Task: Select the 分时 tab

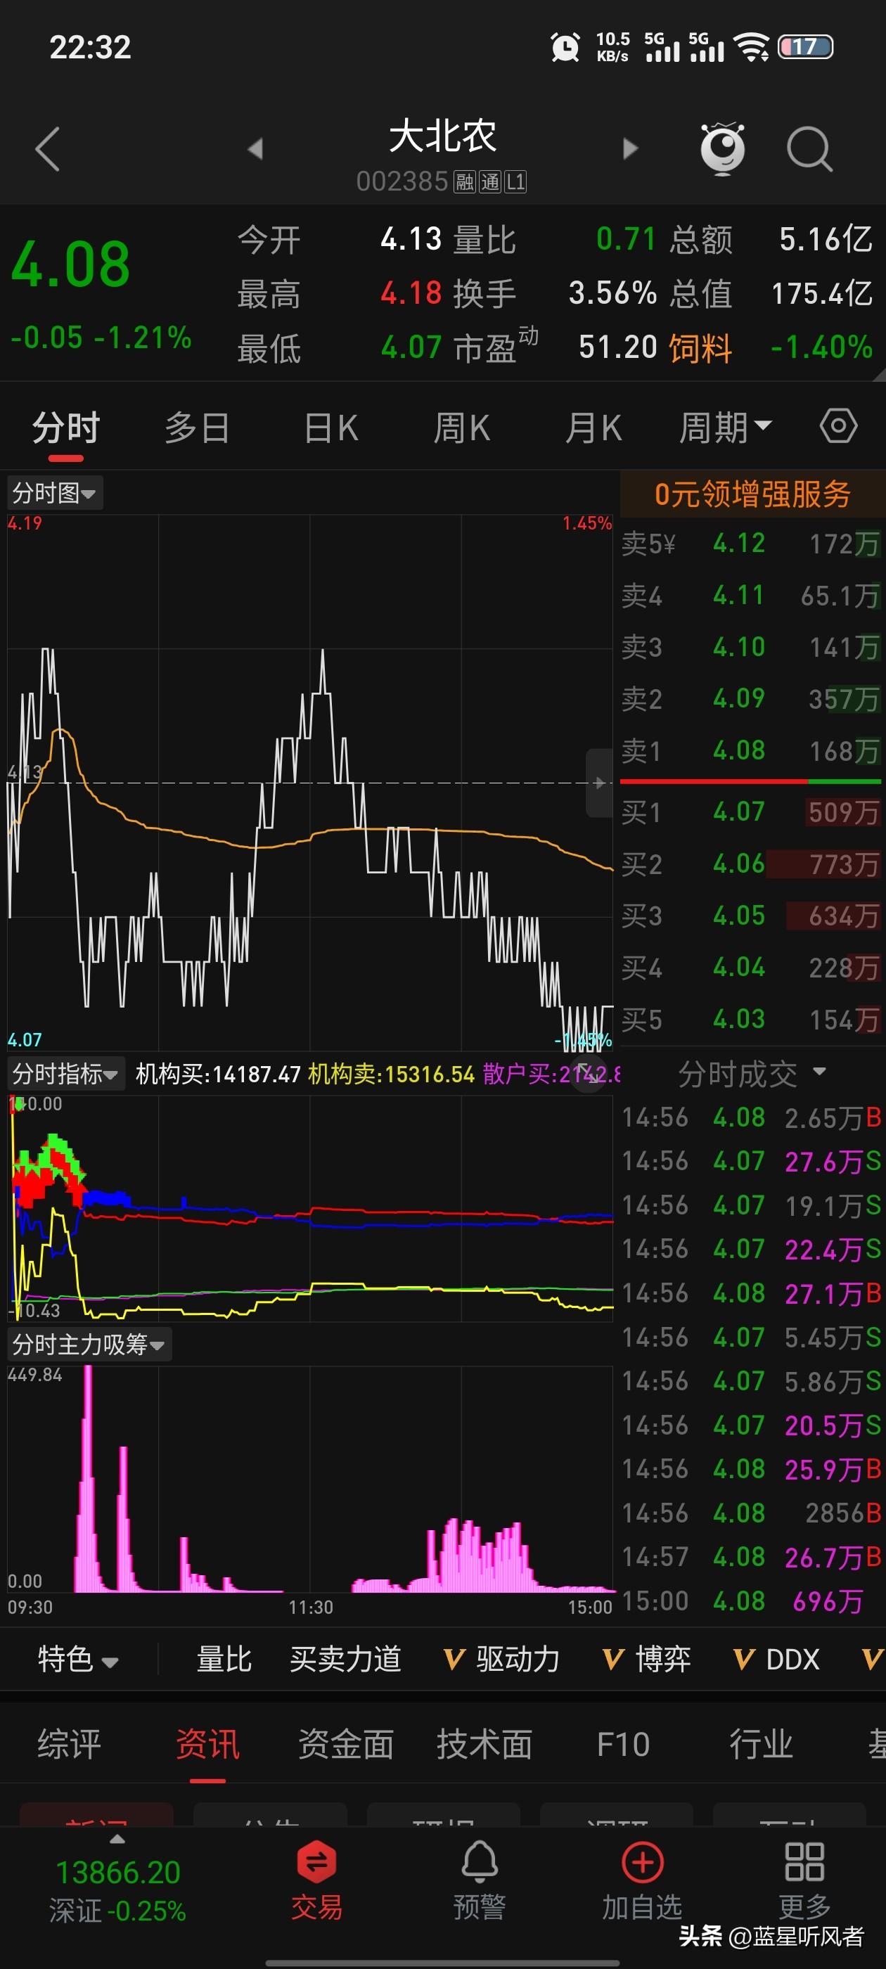Action: click(65, 428)
